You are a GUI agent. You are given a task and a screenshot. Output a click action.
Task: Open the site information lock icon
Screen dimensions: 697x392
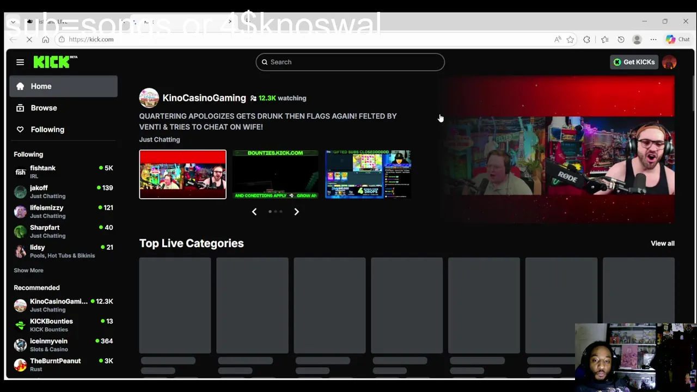pos(62,39)
